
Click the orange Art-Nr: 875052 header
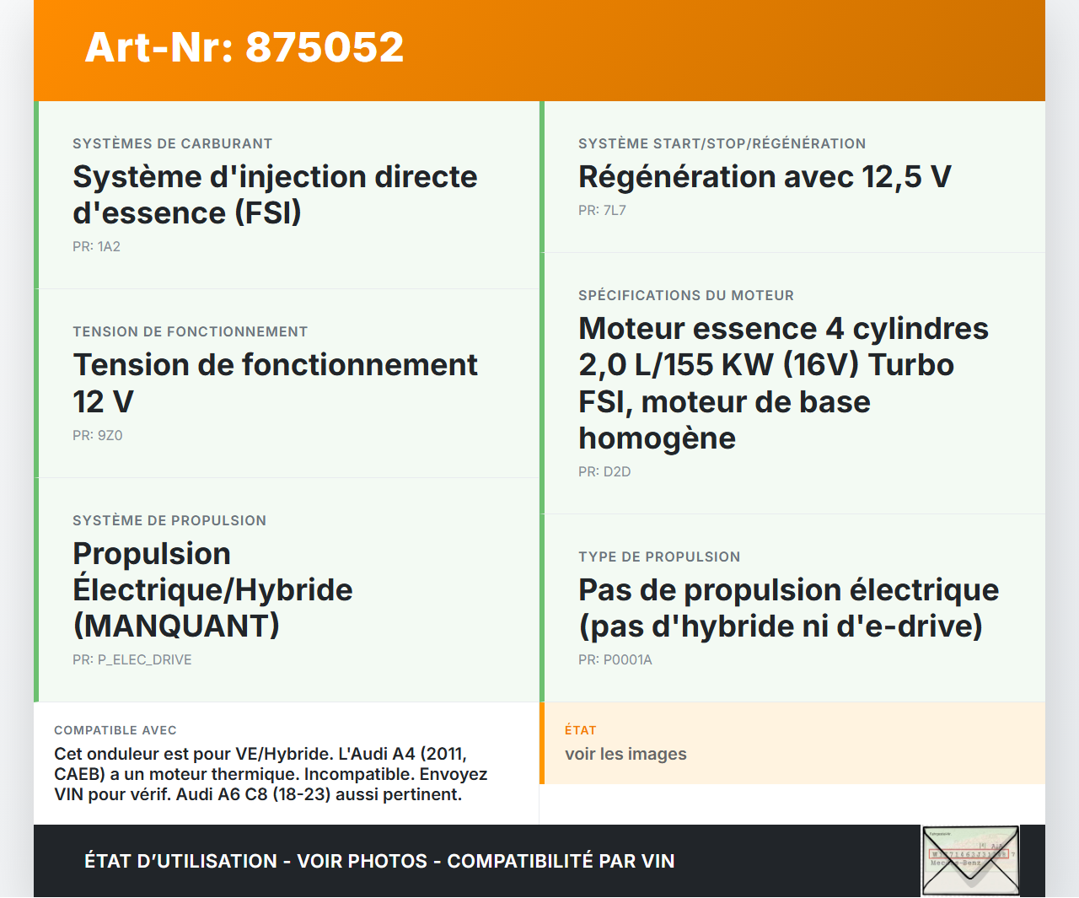pyautogui.click(x=244, y=48)
